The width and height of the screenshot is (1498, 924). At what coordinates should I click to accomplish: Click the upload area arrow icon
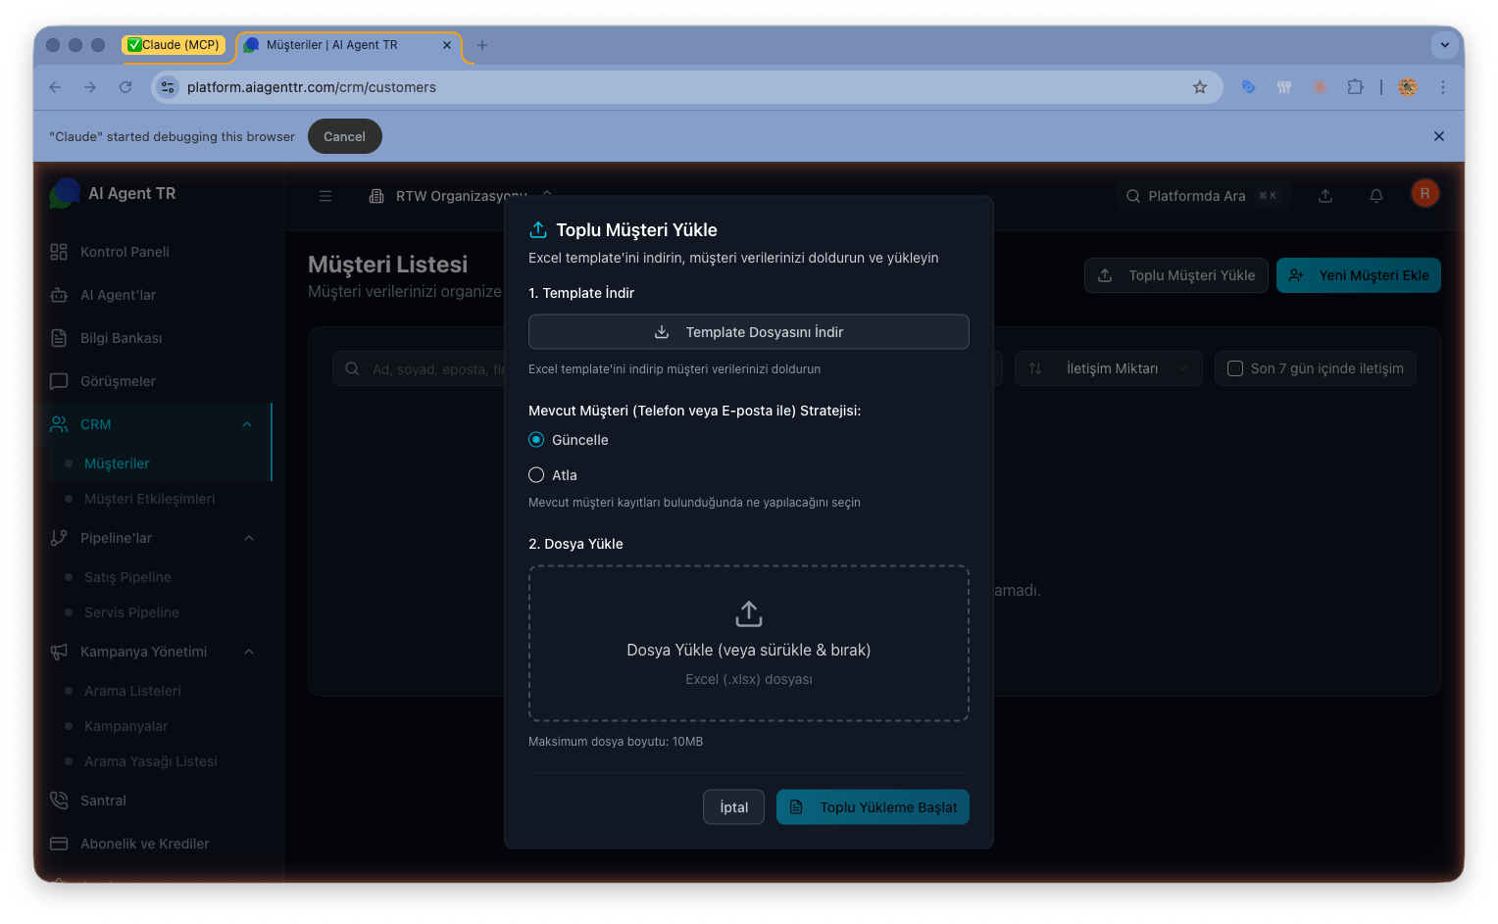pos(749,613)
